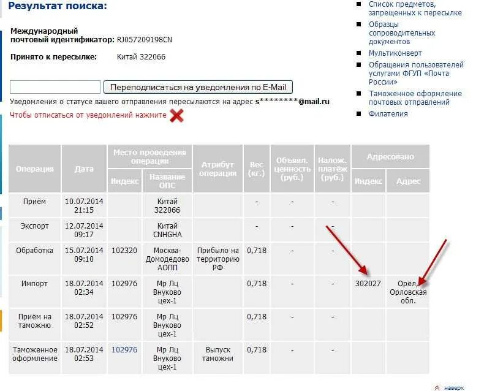Click the Результат поиска heading

pos(58,6)
